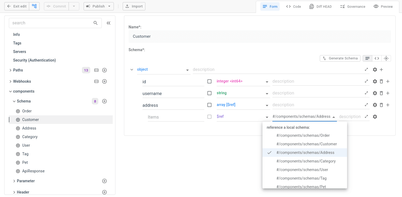Toggle required checkbox for address
This screenshot has height=197, width=402.
(x=209, y=105)
